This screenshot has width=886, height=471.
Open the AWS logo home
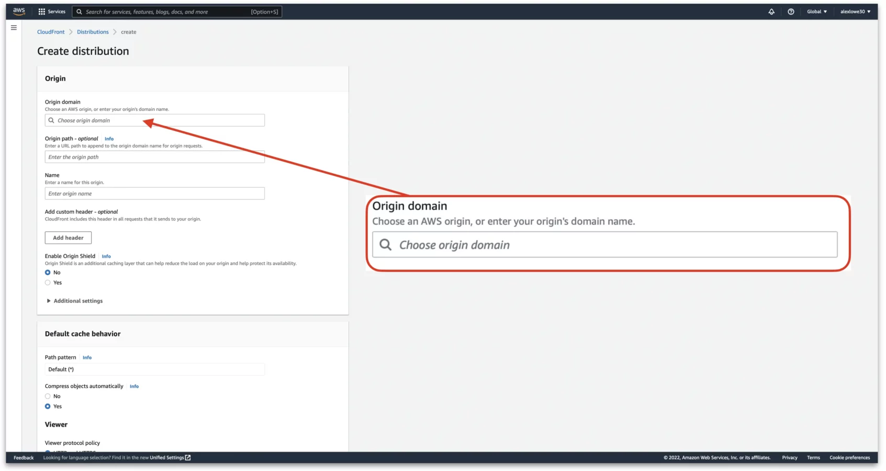[19, 11]
